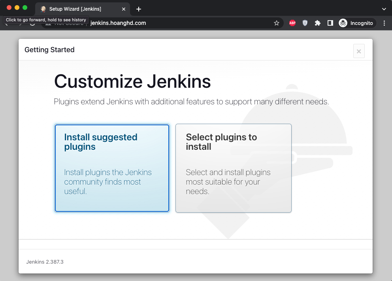Open a new browser tab
Viewport: 392px width, 281px height.
138,9
